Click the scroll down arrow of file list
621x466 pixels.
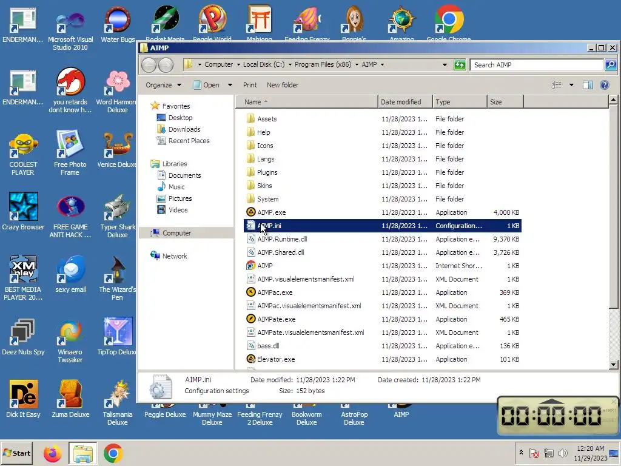613,365
